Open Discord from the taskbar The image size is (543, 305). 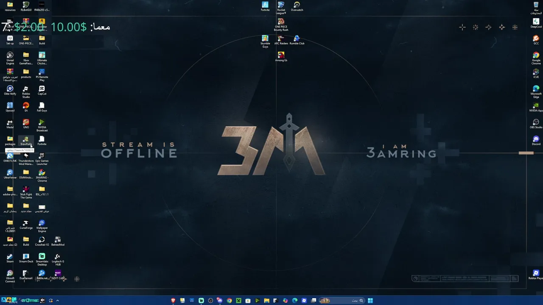pos(220,301)
